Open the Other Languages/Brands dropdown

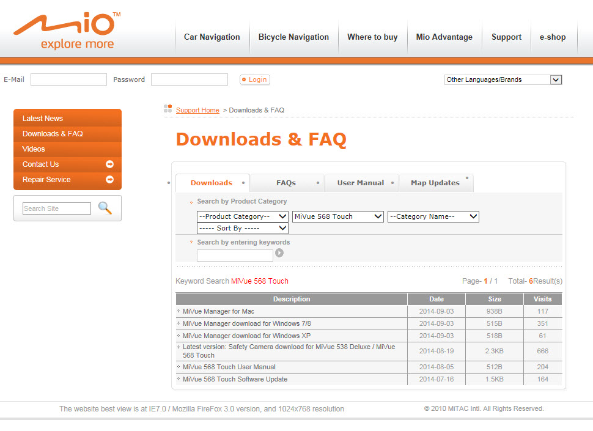[x=503, y=79]
